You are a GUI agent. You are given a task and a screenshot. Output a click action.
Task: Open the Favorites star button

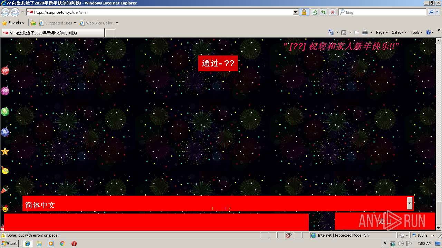coord(13,23)
